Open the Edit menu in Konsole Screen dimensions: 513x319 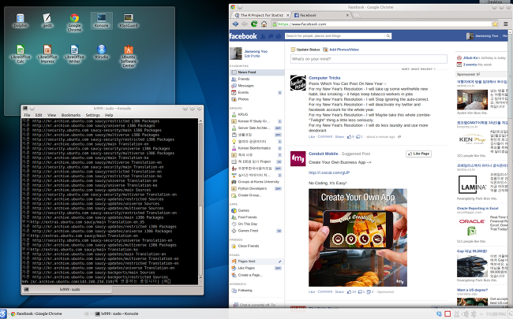click(x=39, y=115)
